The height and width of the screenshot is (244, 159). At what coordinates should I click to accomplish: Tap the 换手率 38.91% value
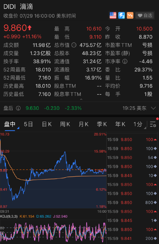click(42, 62)
